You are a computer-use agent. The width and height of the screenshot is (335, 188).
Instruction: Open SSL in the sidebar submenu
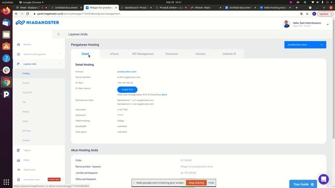click(x=24, y=102)
